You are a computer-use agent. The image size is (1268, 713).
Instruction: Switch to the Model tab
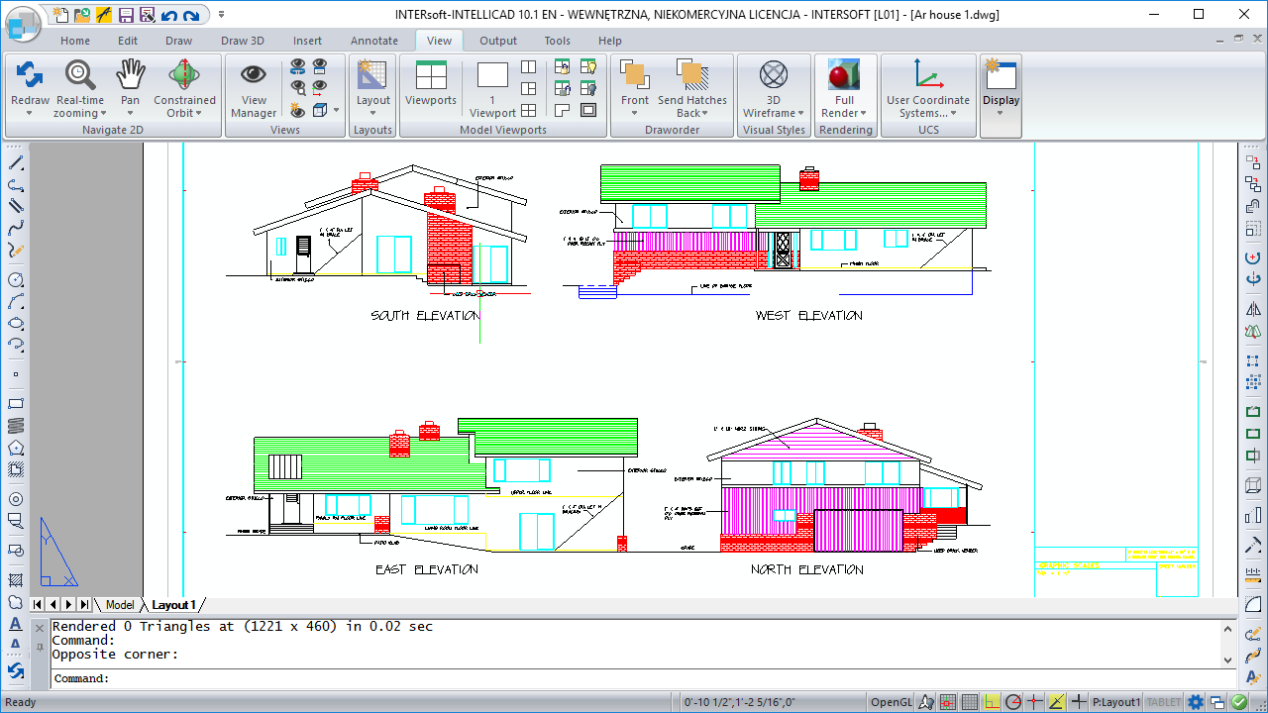(120, 605)
